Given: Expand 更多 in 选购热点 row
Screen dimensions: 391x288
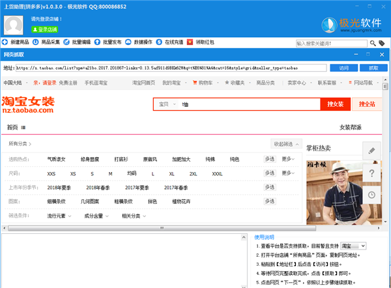Looking at the screenshot, I should coord(288,159).
